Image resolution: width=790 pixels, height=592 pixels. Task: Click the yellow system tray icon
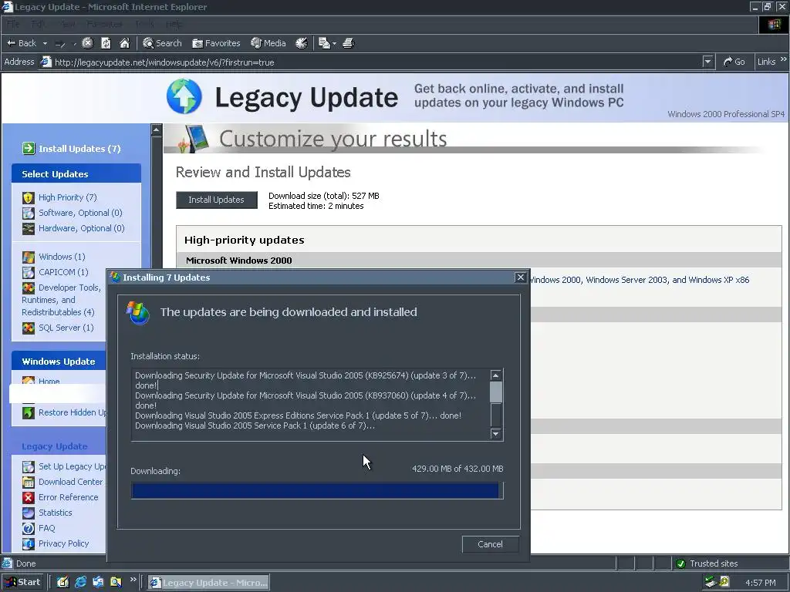(x=724, y=582)
